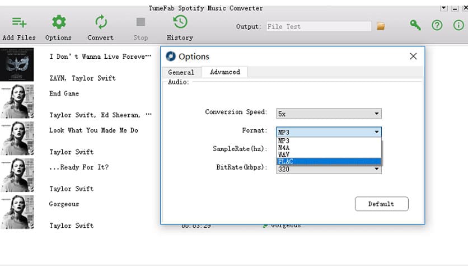Click the Look What You Made Me Do title
The image size is (468, 271).
[x=93, y=130]
